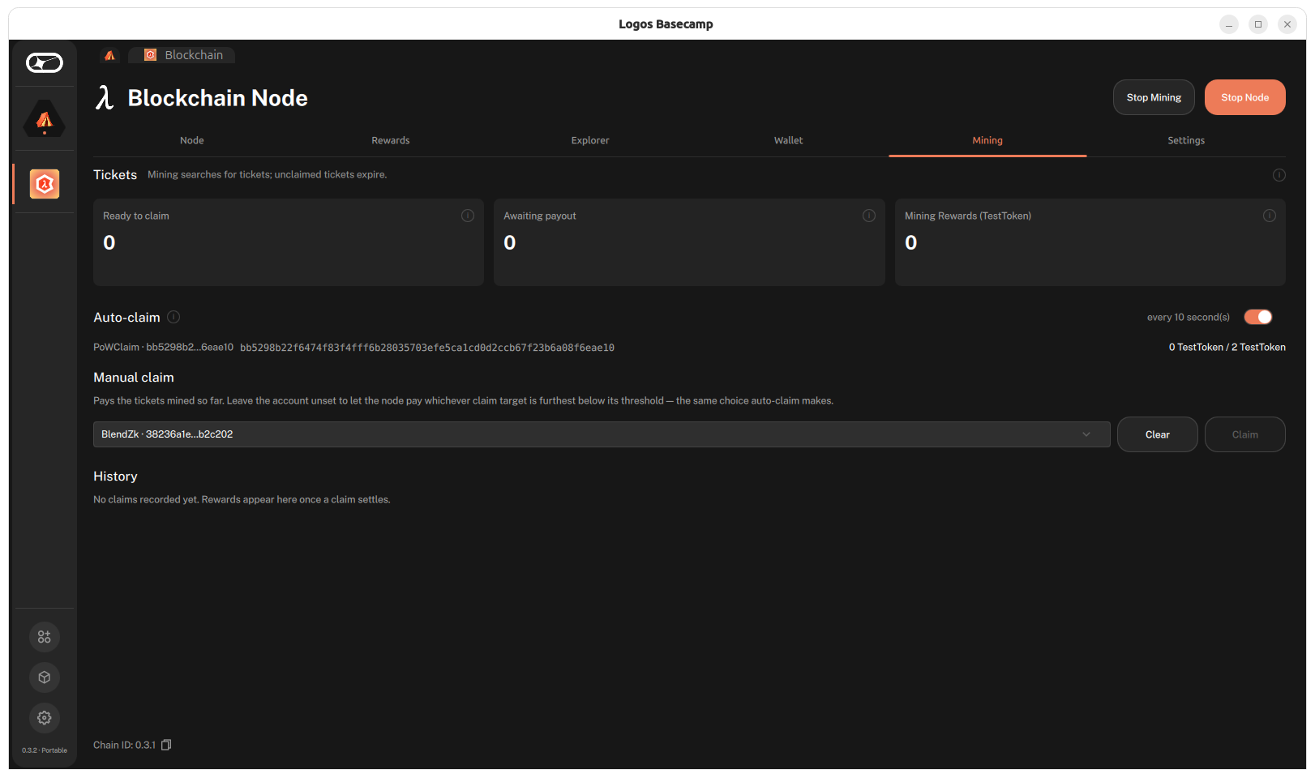
Task: Switch to the Rewards tab
Action: click(391, 140)
